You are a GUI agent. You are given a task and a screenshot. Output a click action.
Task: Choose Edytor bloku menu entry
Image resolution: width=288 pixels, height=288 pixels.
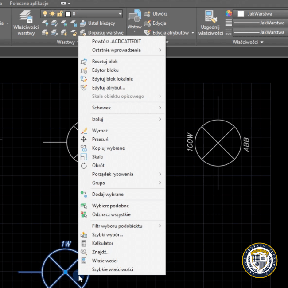point(122,70)
